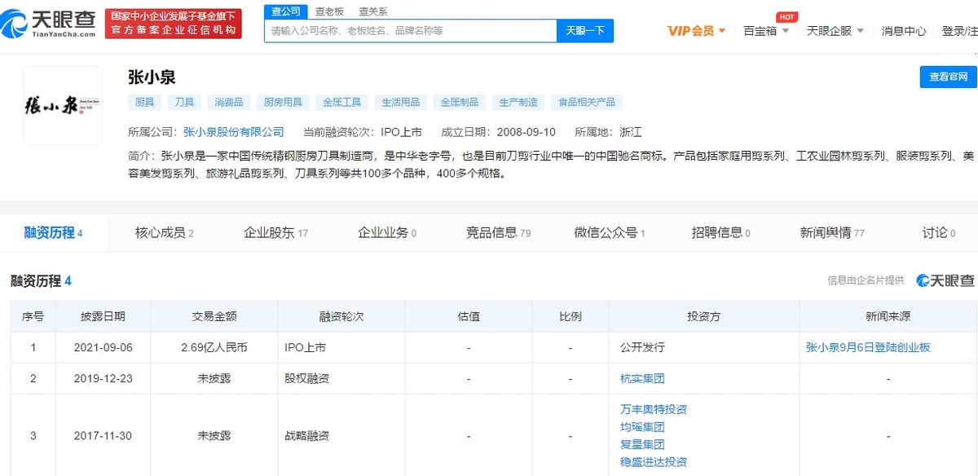Click the 刀具 tag
The image size is (978, 476).
point(184,102)
